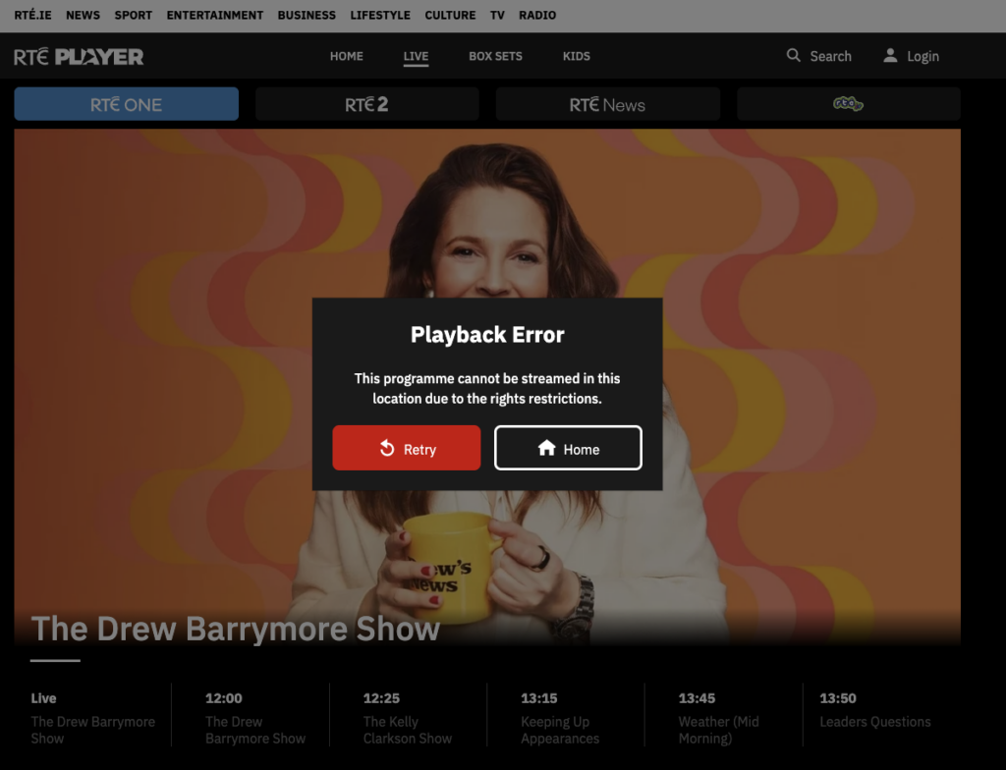Image resolution: width=1006 pixels, height=770 pixels.
Task: Open HOME in player navigation
Action: [347, 56]
